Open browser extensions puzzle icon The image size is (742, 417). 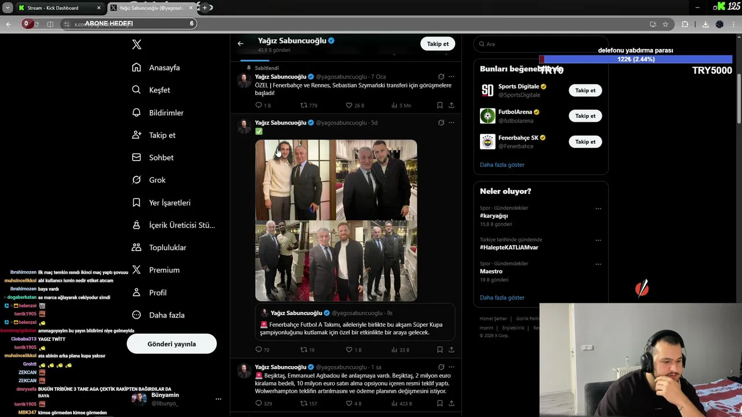(x=685, y=24)
